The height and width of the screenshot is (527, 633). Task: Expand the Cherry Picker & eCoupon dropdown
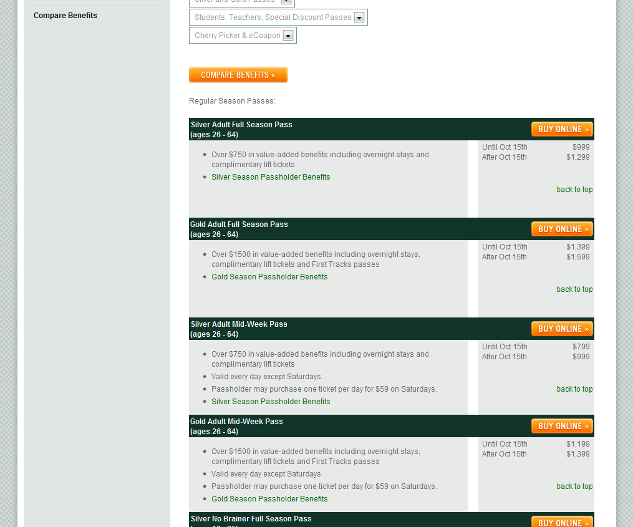[x=243, y=36]
